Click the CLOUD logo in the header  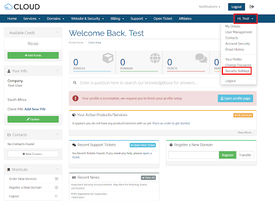point(22,7)
